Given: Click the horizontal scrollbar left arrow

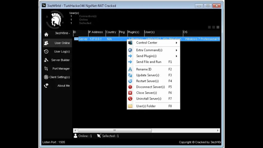Looking at the screenshot, I should click(x=75, y=130).
